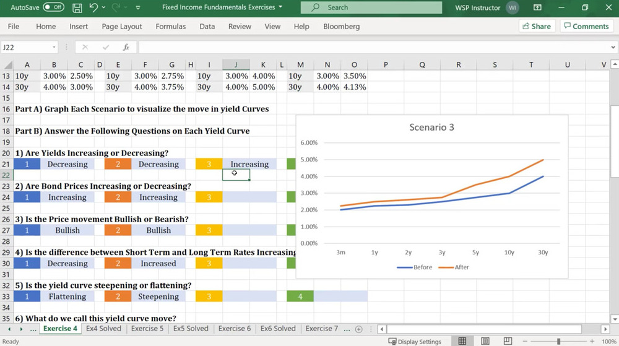Switch to Exercise 6 sheet tab
Screen dimensions: 619x346
[235, 329]
